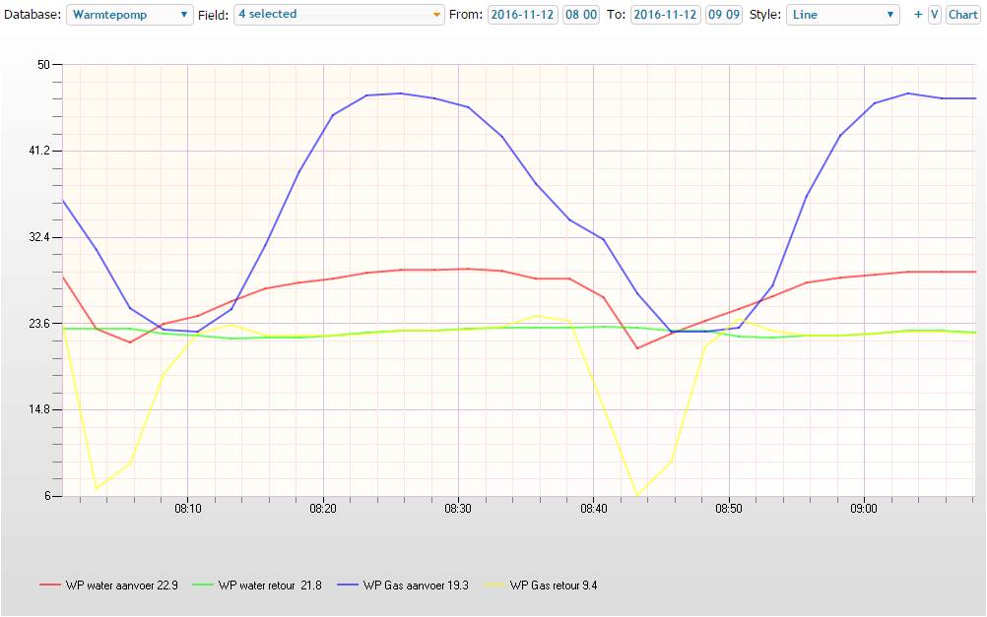Click the 6 value on y-axis
987x617 pixels.
point(47,496)
